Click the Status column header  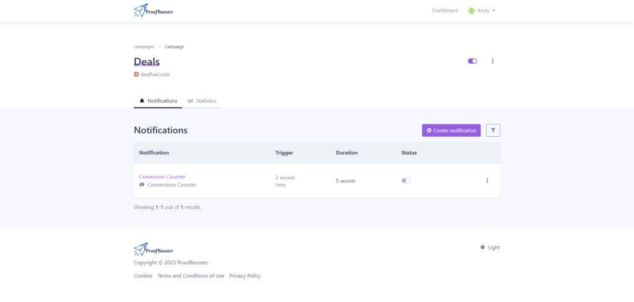[x=409, y=153]
